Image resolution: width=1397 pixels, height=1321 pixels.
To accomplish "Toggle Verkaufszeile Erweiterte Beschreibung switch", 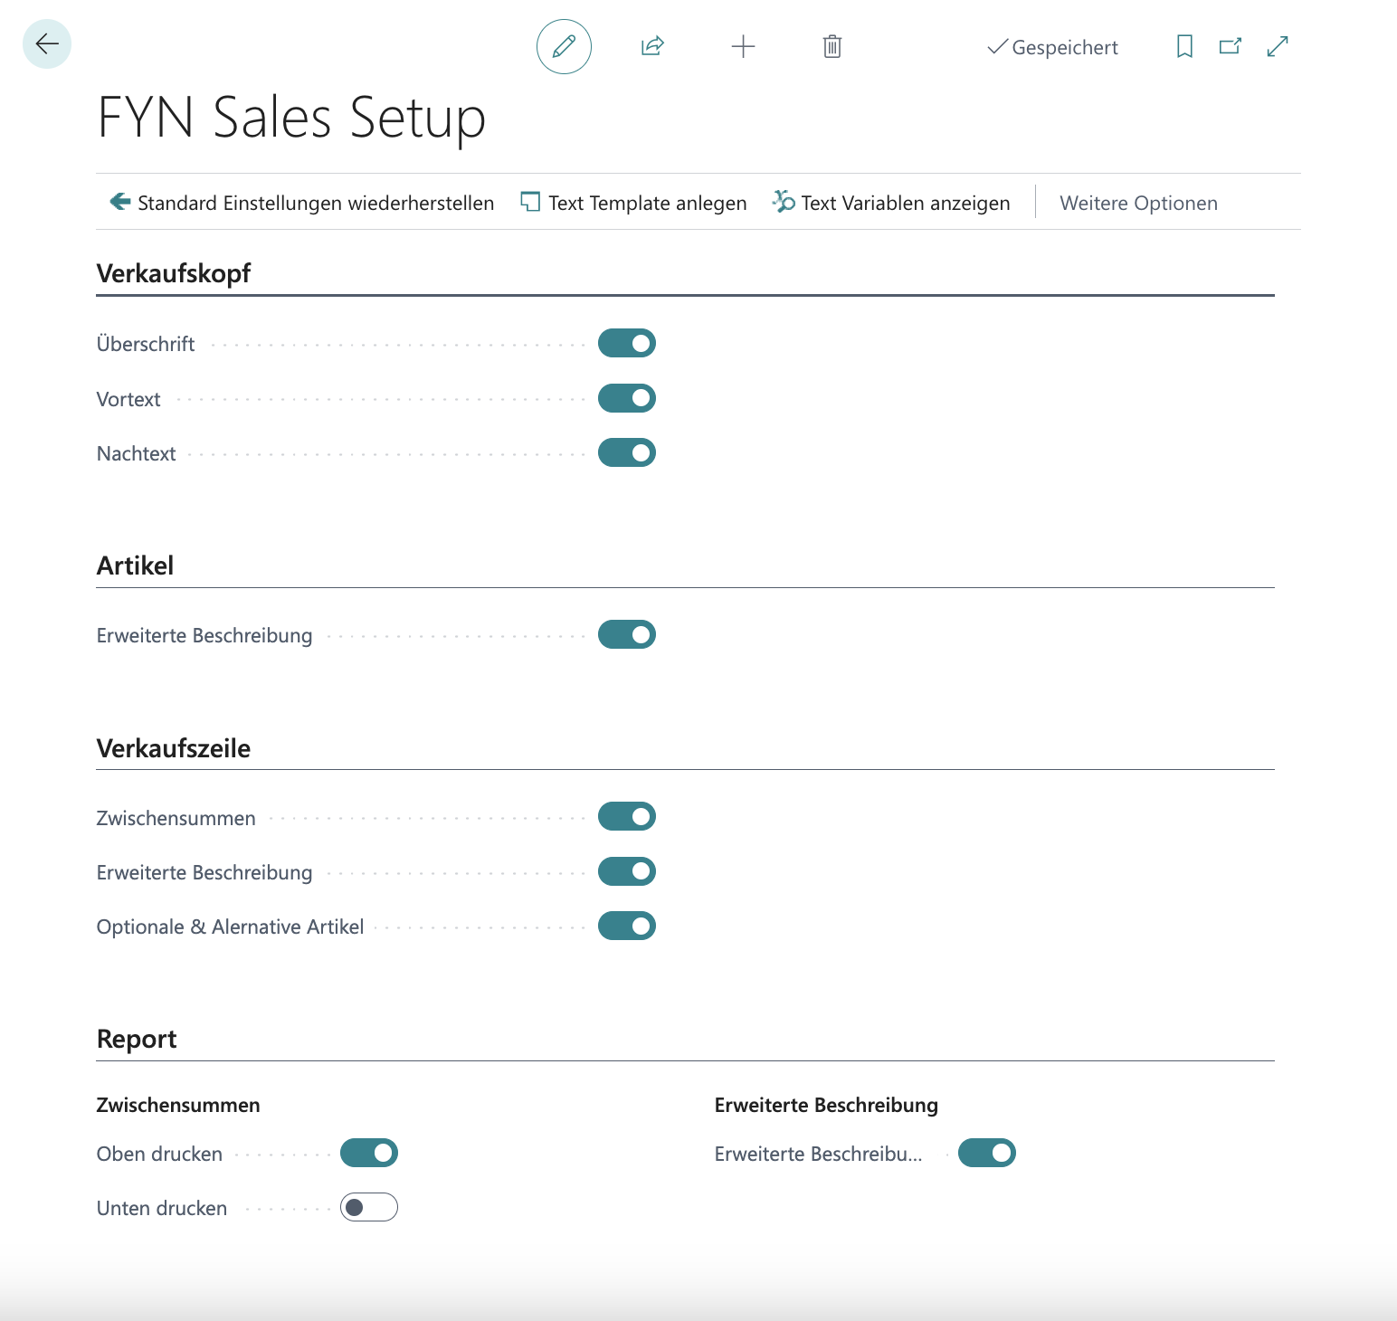I will pos(627,871).
